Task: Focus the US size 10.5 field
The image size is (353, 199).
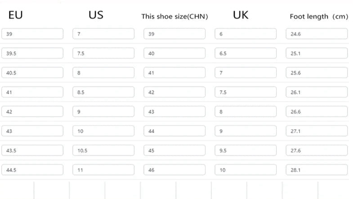Action: pyautogui.click(x=103, y=150)
